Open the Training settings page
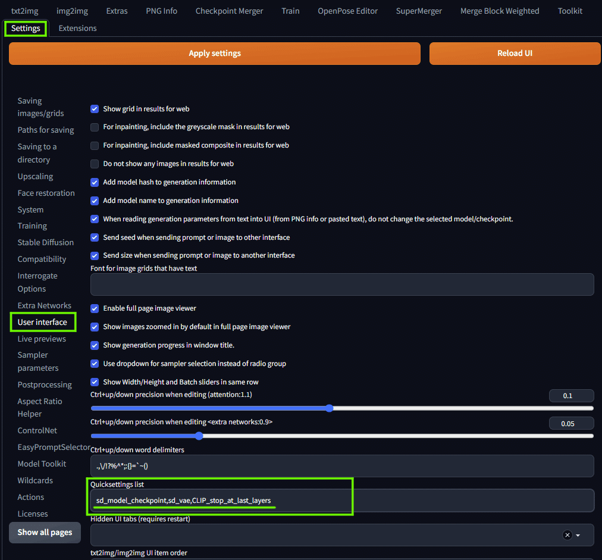This screenshot has width=602, height=560. (32, 226)
